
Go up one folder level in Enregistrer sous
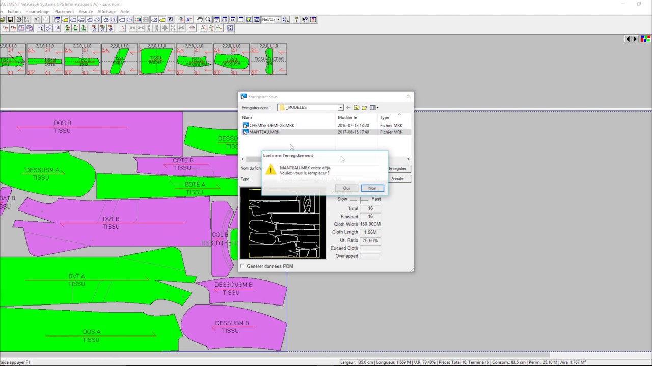pos(357,107)
